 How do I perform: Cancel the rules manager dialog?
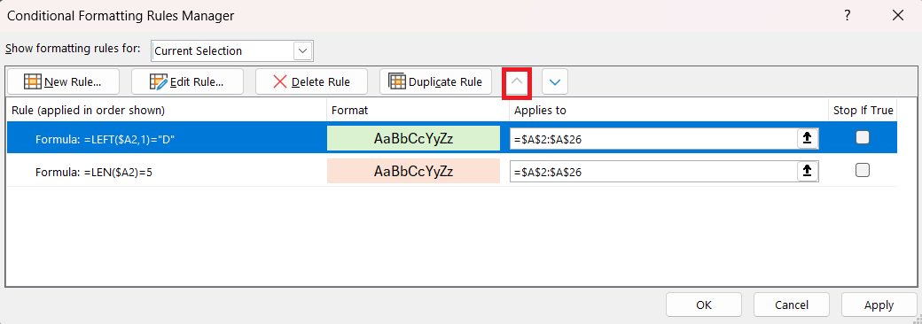792,305
